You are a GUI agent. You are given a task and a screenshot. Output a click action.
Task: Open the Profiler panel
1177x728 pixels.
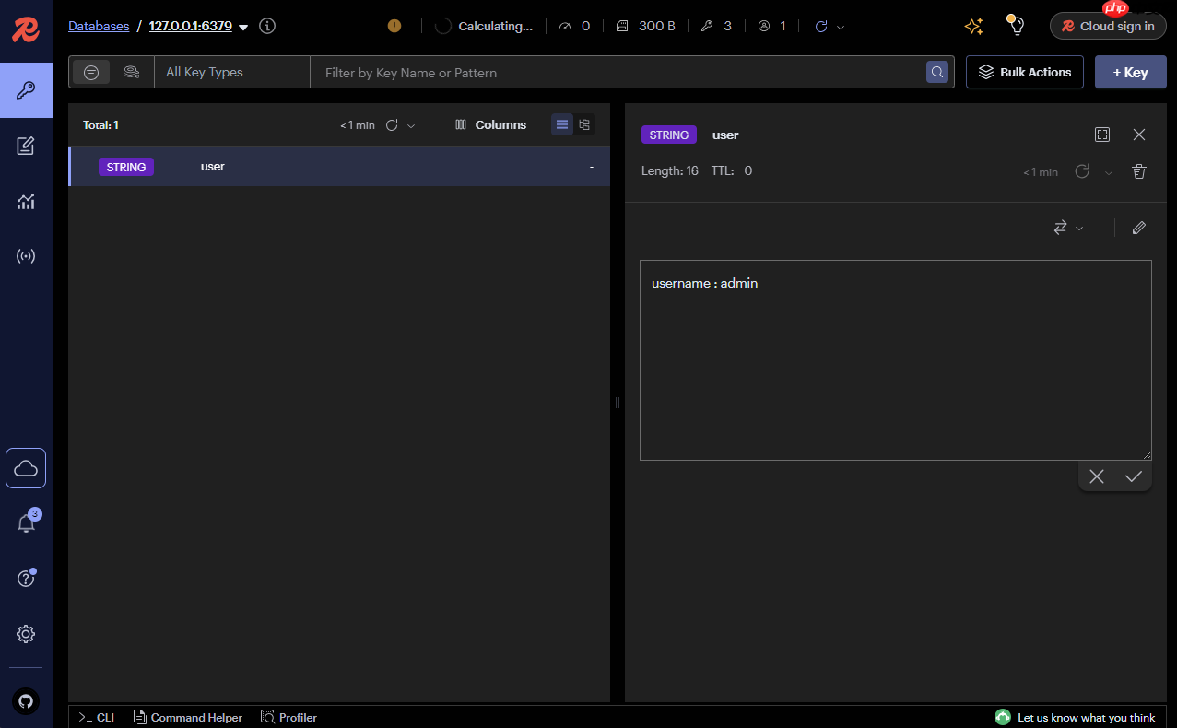289,717
